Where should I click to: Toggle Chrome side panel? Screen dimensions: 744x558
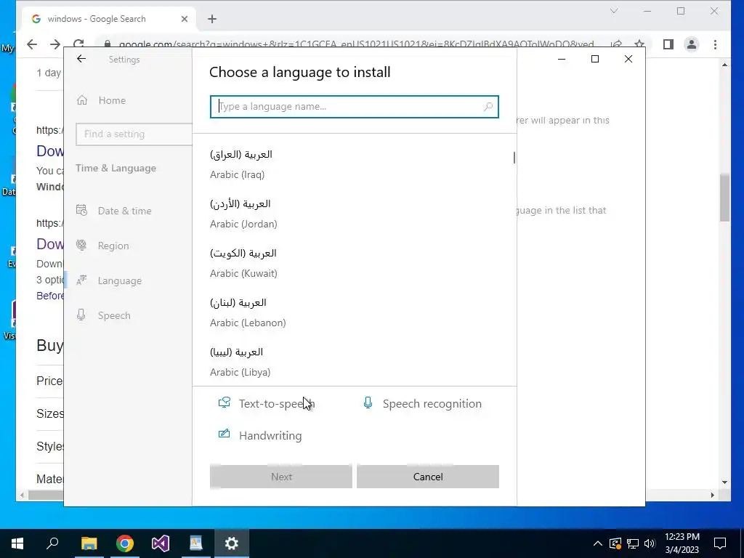(668, 44)
